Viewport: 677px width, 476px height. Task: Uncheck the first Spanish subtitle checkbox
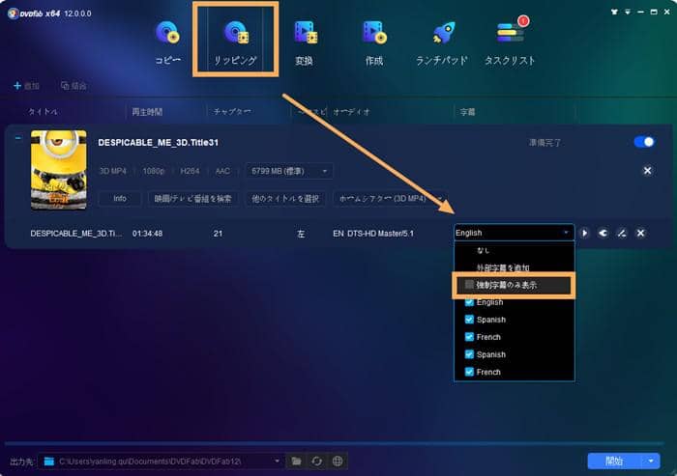(469, 320)
